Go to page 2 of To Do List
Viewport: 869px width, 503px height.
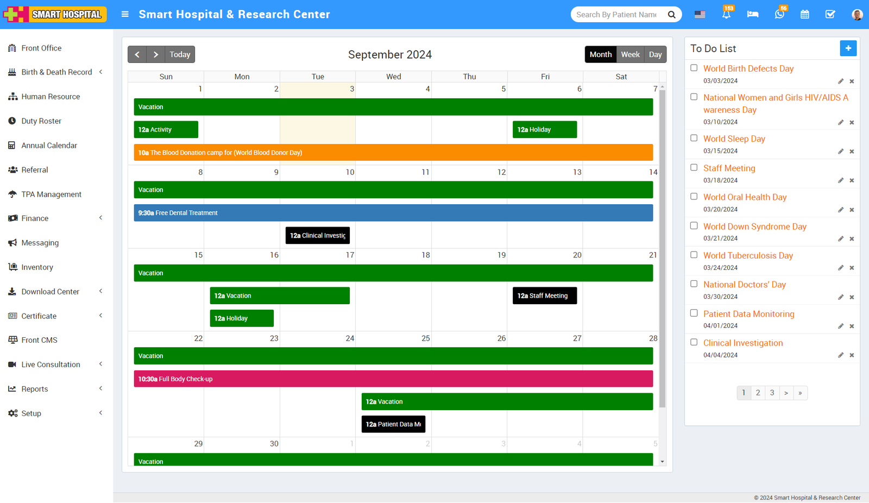(758, 393)
